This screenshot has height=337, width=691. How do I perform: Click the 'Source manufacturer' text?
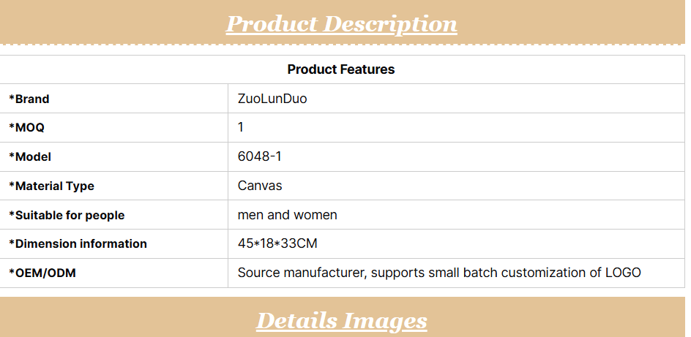302,273
